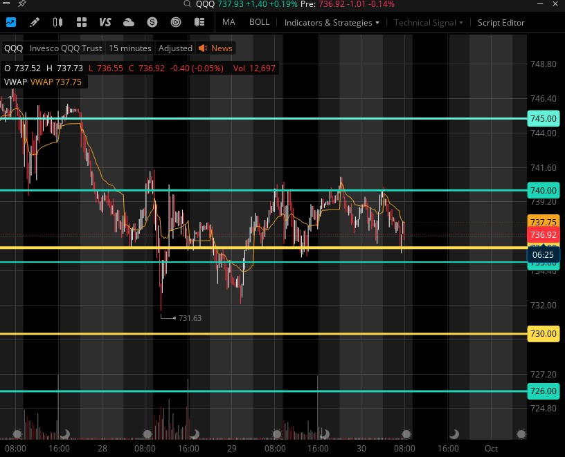The height and width of the screenshot is (457, 565).
Task: Click the 30 date label on time axis
Action: pyautogui.click(x=361, y=449)
